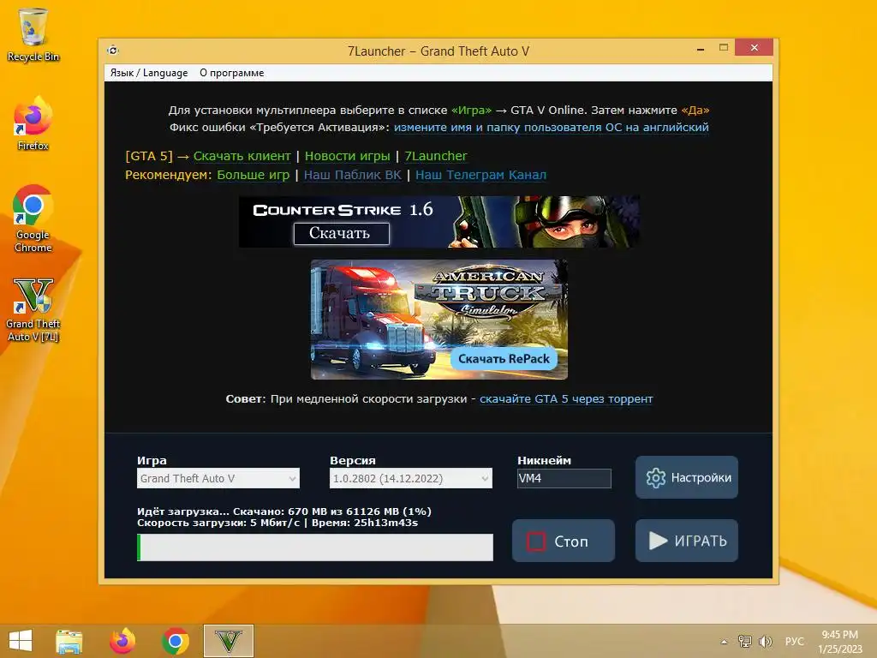This screenshot has height=658, width=877.
Task: Open the Настройки settings button
Action: 686,477
